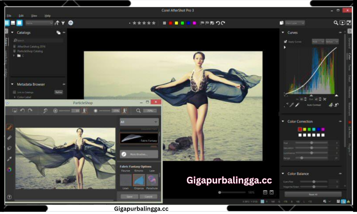The width and height of the screenshot is (357, 214).
Task: Open the Main Layer dropdown
Action: [x=295, y=23]
